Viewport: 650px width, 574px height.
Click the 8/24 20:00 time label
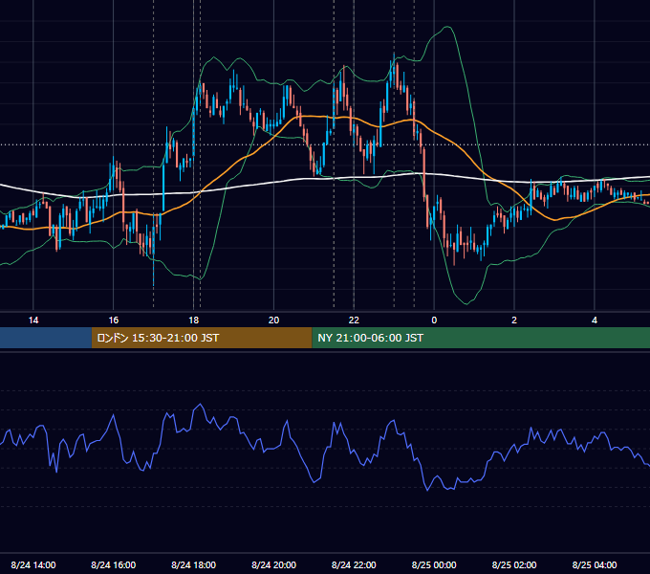click(x=273, y=564)
